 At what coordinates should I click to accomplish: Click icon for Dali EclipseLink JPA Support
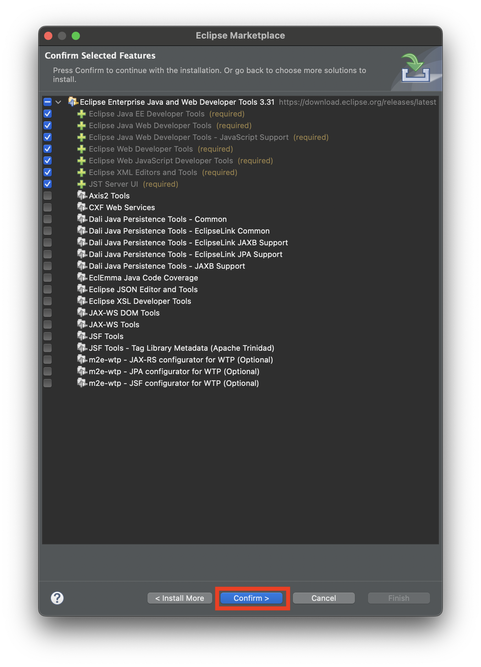point(82,254)
